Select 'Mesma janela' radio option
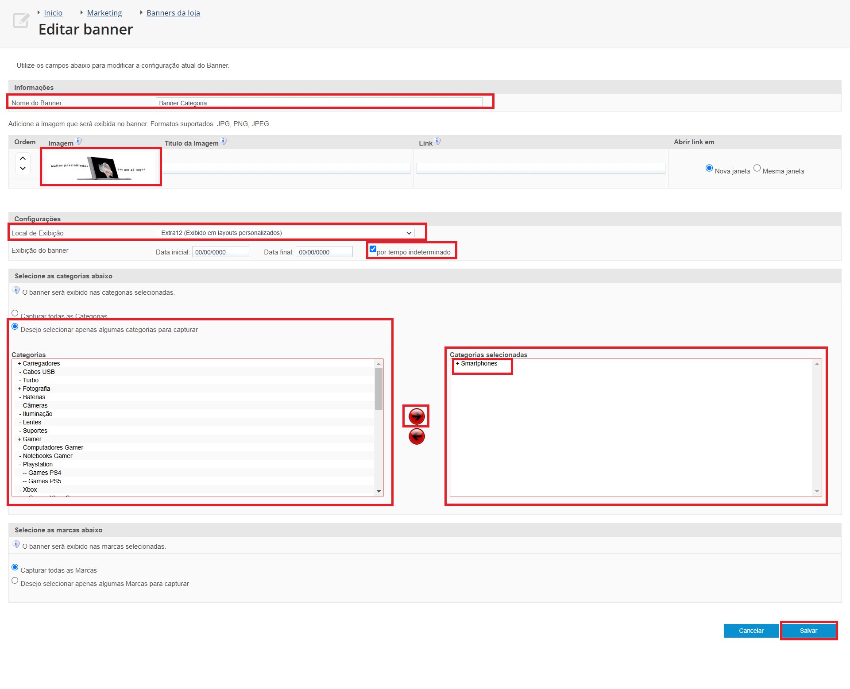850x689 pixels. coord(757,168)
